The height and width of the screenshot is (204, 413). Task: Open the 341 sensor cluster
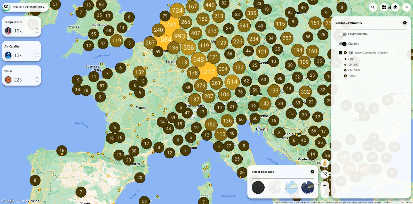(244, 25)
